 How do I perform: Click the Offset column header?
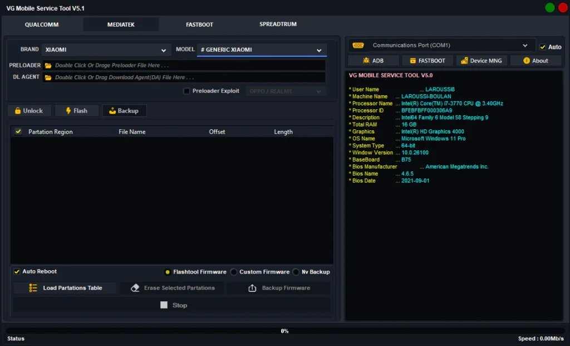click(217, 131)
